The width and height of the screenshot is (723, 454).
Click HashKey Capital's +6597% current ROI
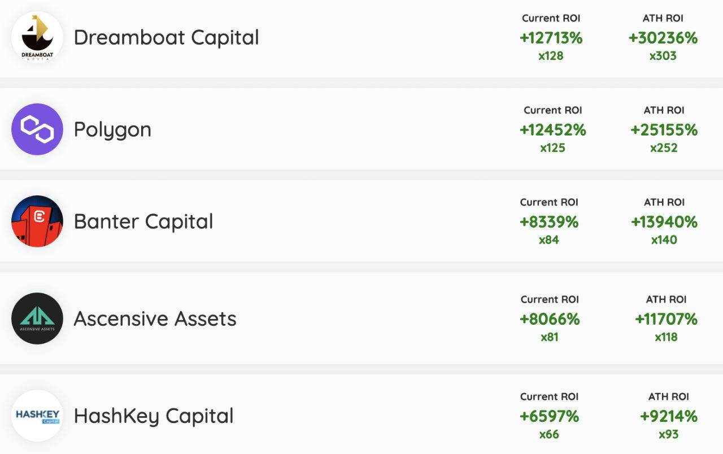pyautogui.click(x=549, y=417)
